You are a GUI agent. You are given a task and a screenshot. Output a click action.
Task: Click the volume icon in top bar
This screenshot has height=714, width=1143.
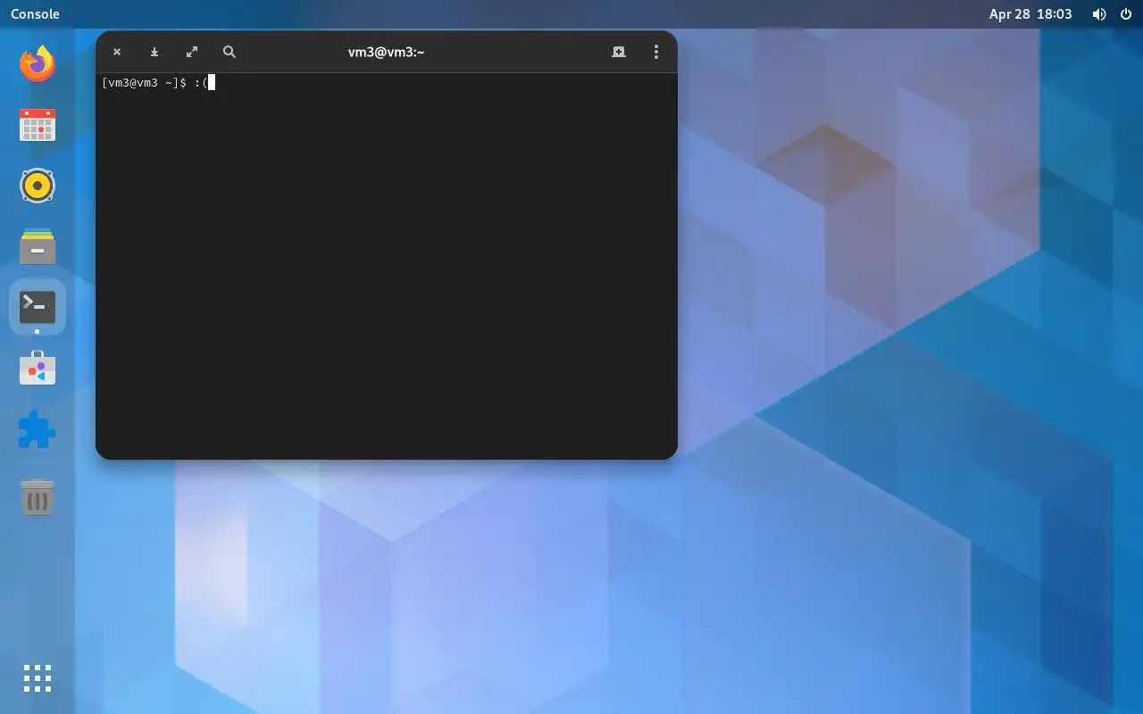pyautogui.click(x=1099, y=14)
